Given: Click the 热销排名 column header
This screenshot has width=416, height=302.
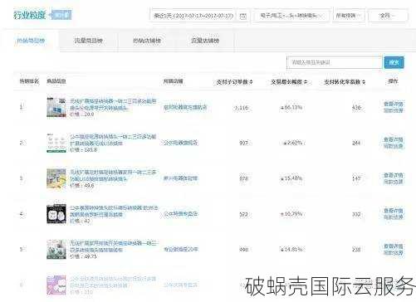Looking at the screenshot, I should pos(29,81).
